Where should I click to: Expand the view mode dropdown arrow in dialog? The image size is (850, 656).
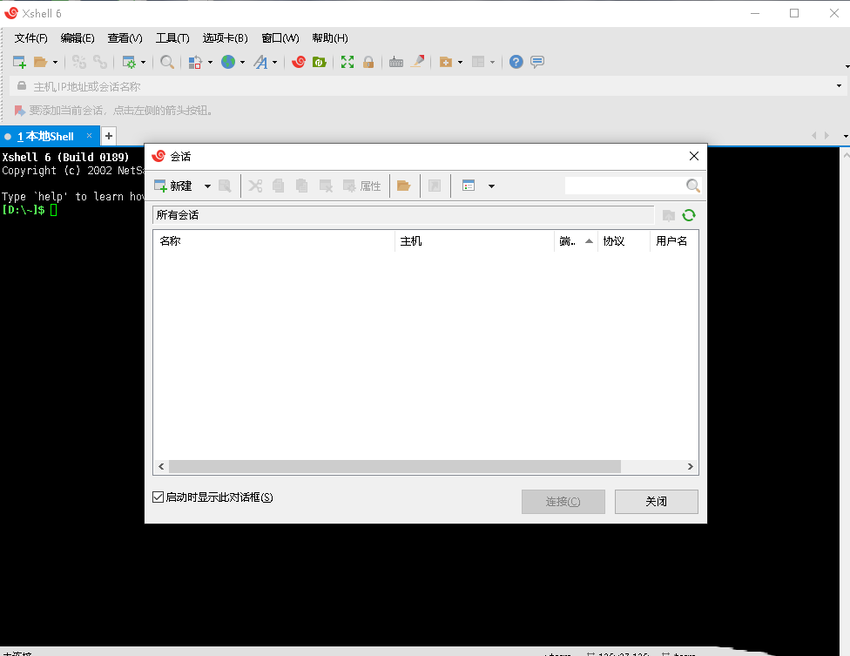coord(492,186)
